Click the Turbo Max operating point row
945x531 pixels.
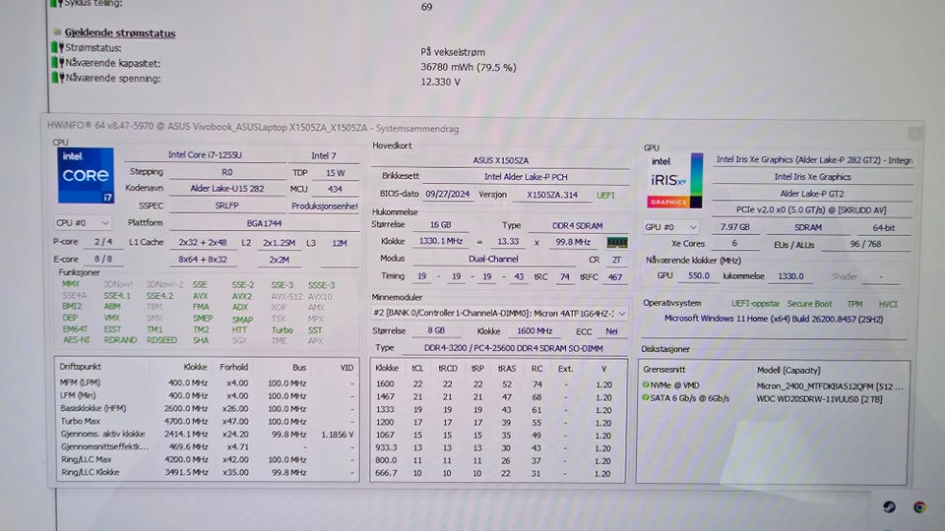207,421
